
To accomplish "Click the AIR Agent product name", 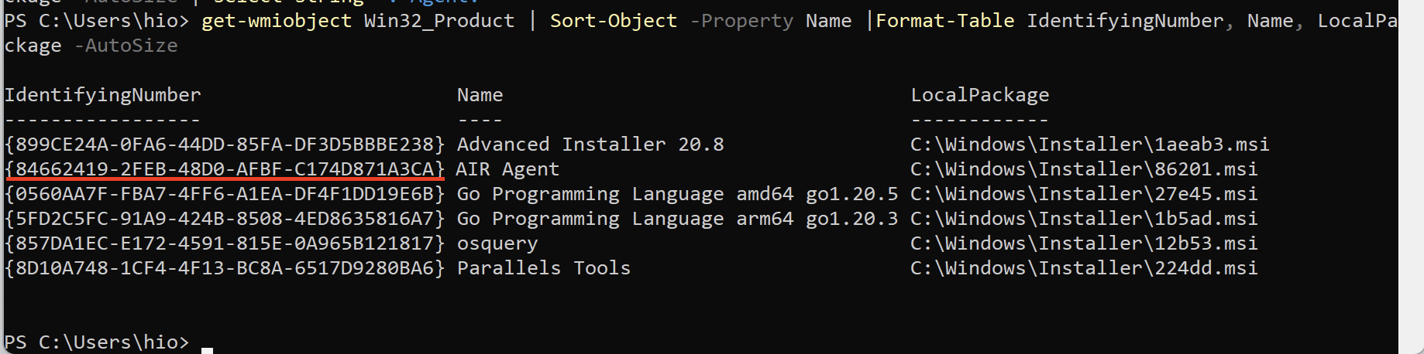I will pos(507,169).
